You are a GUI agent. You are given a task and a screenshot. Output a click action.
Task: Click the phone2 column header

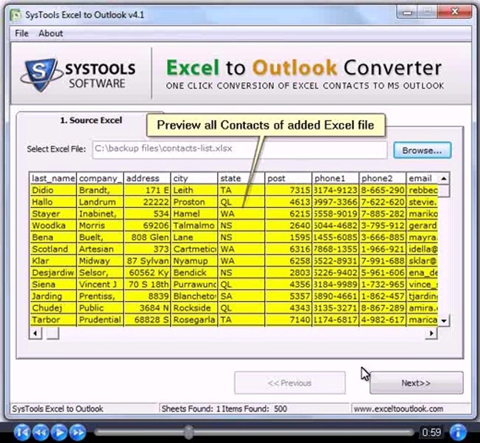click(x=382, y=178)
